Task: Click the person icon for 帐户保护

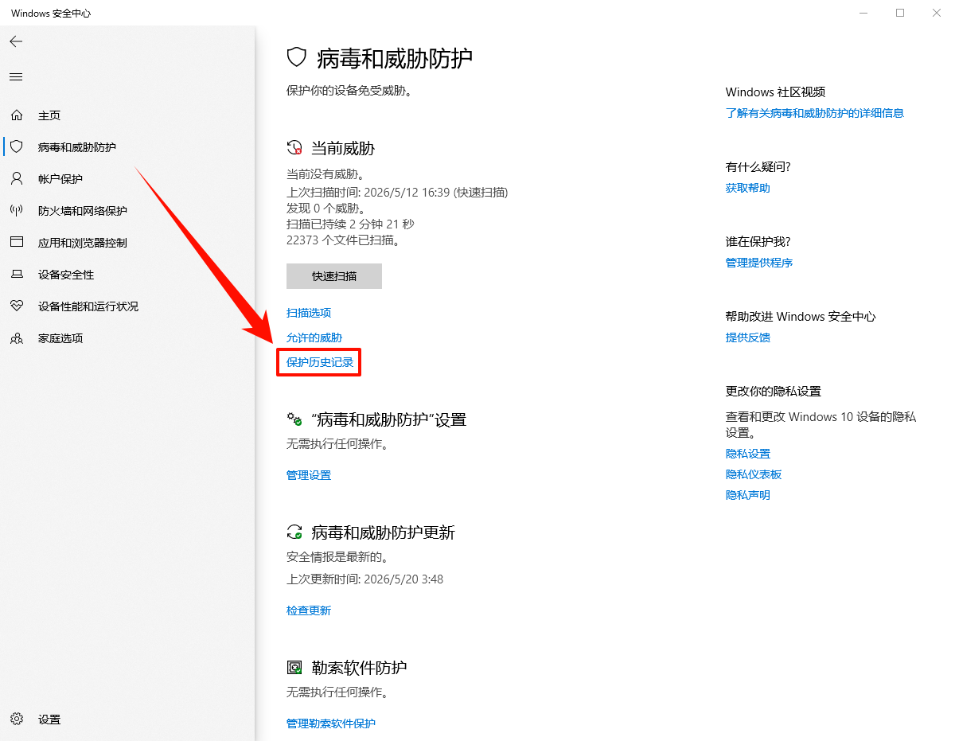Action: 17,178
